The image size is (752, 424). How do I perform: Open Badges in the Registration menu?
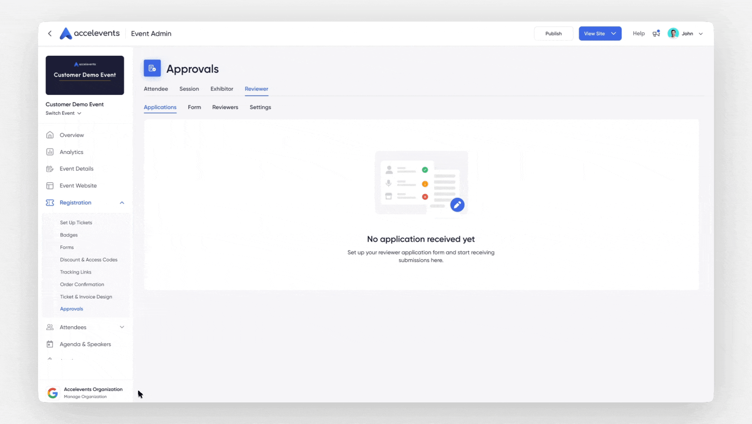(x=69, y=235)
